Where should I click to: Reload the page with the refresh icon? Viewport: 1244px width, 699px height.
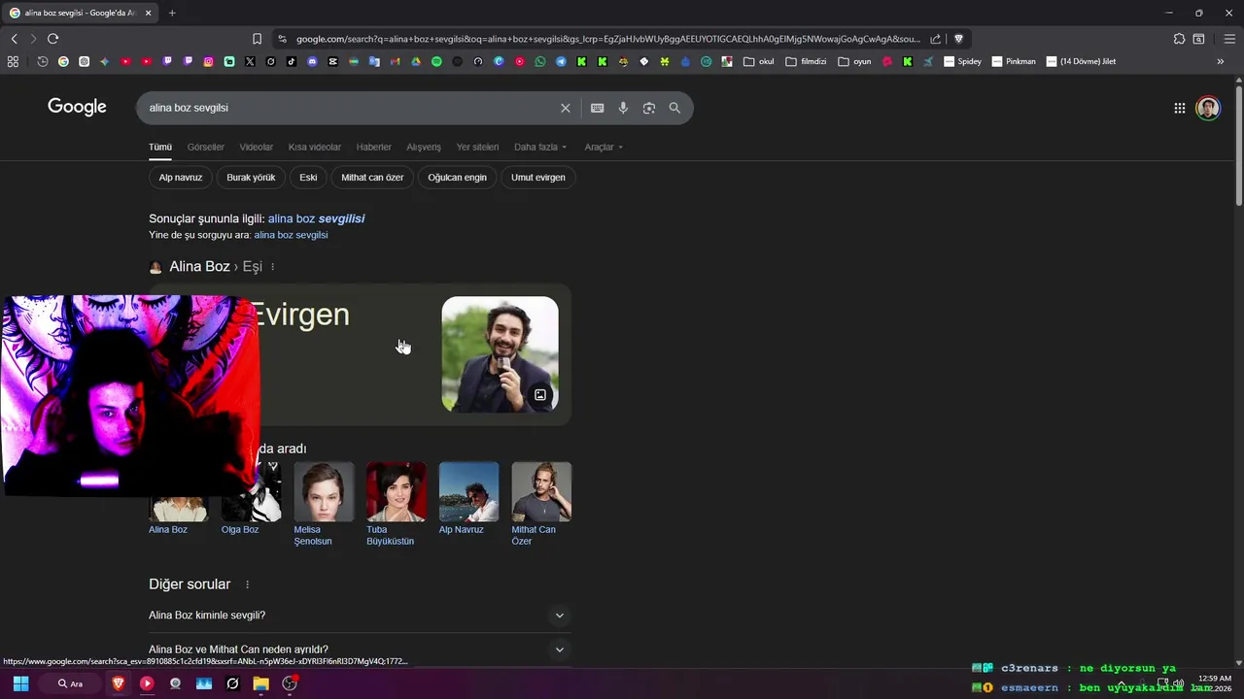[x=52, y=39]
